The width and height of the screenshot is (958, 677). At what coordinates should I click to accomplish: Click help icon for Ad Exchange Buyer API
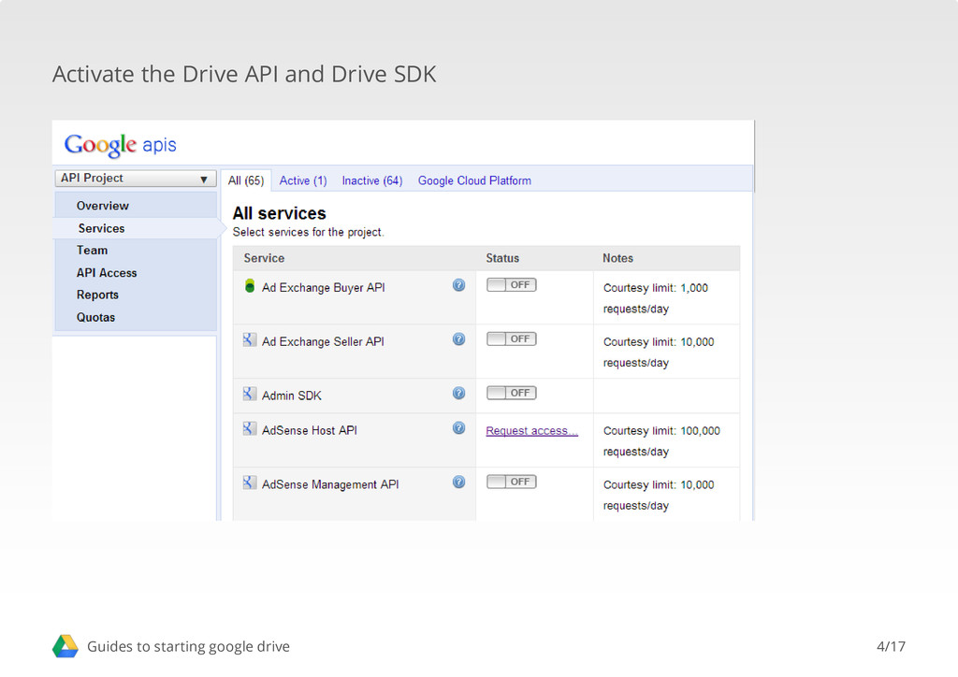458,285
